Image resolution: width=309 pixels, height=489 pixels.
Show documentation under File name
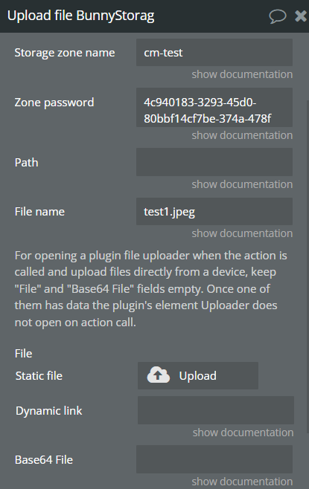pos(242,233)
